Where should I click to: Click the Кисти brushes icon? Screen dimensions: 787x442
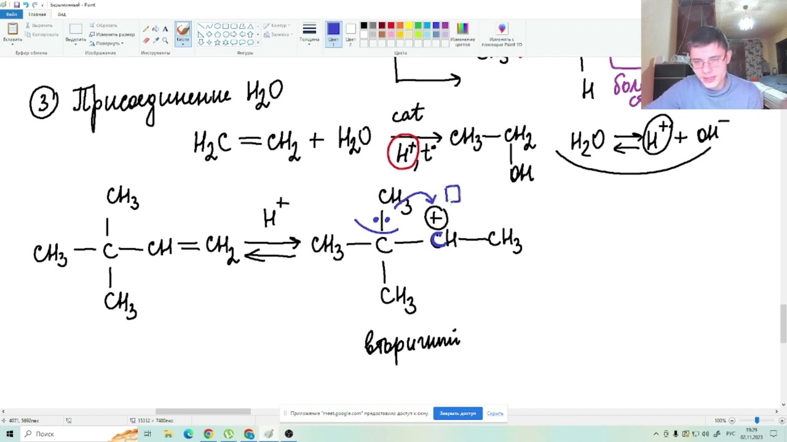coord(183,29)
